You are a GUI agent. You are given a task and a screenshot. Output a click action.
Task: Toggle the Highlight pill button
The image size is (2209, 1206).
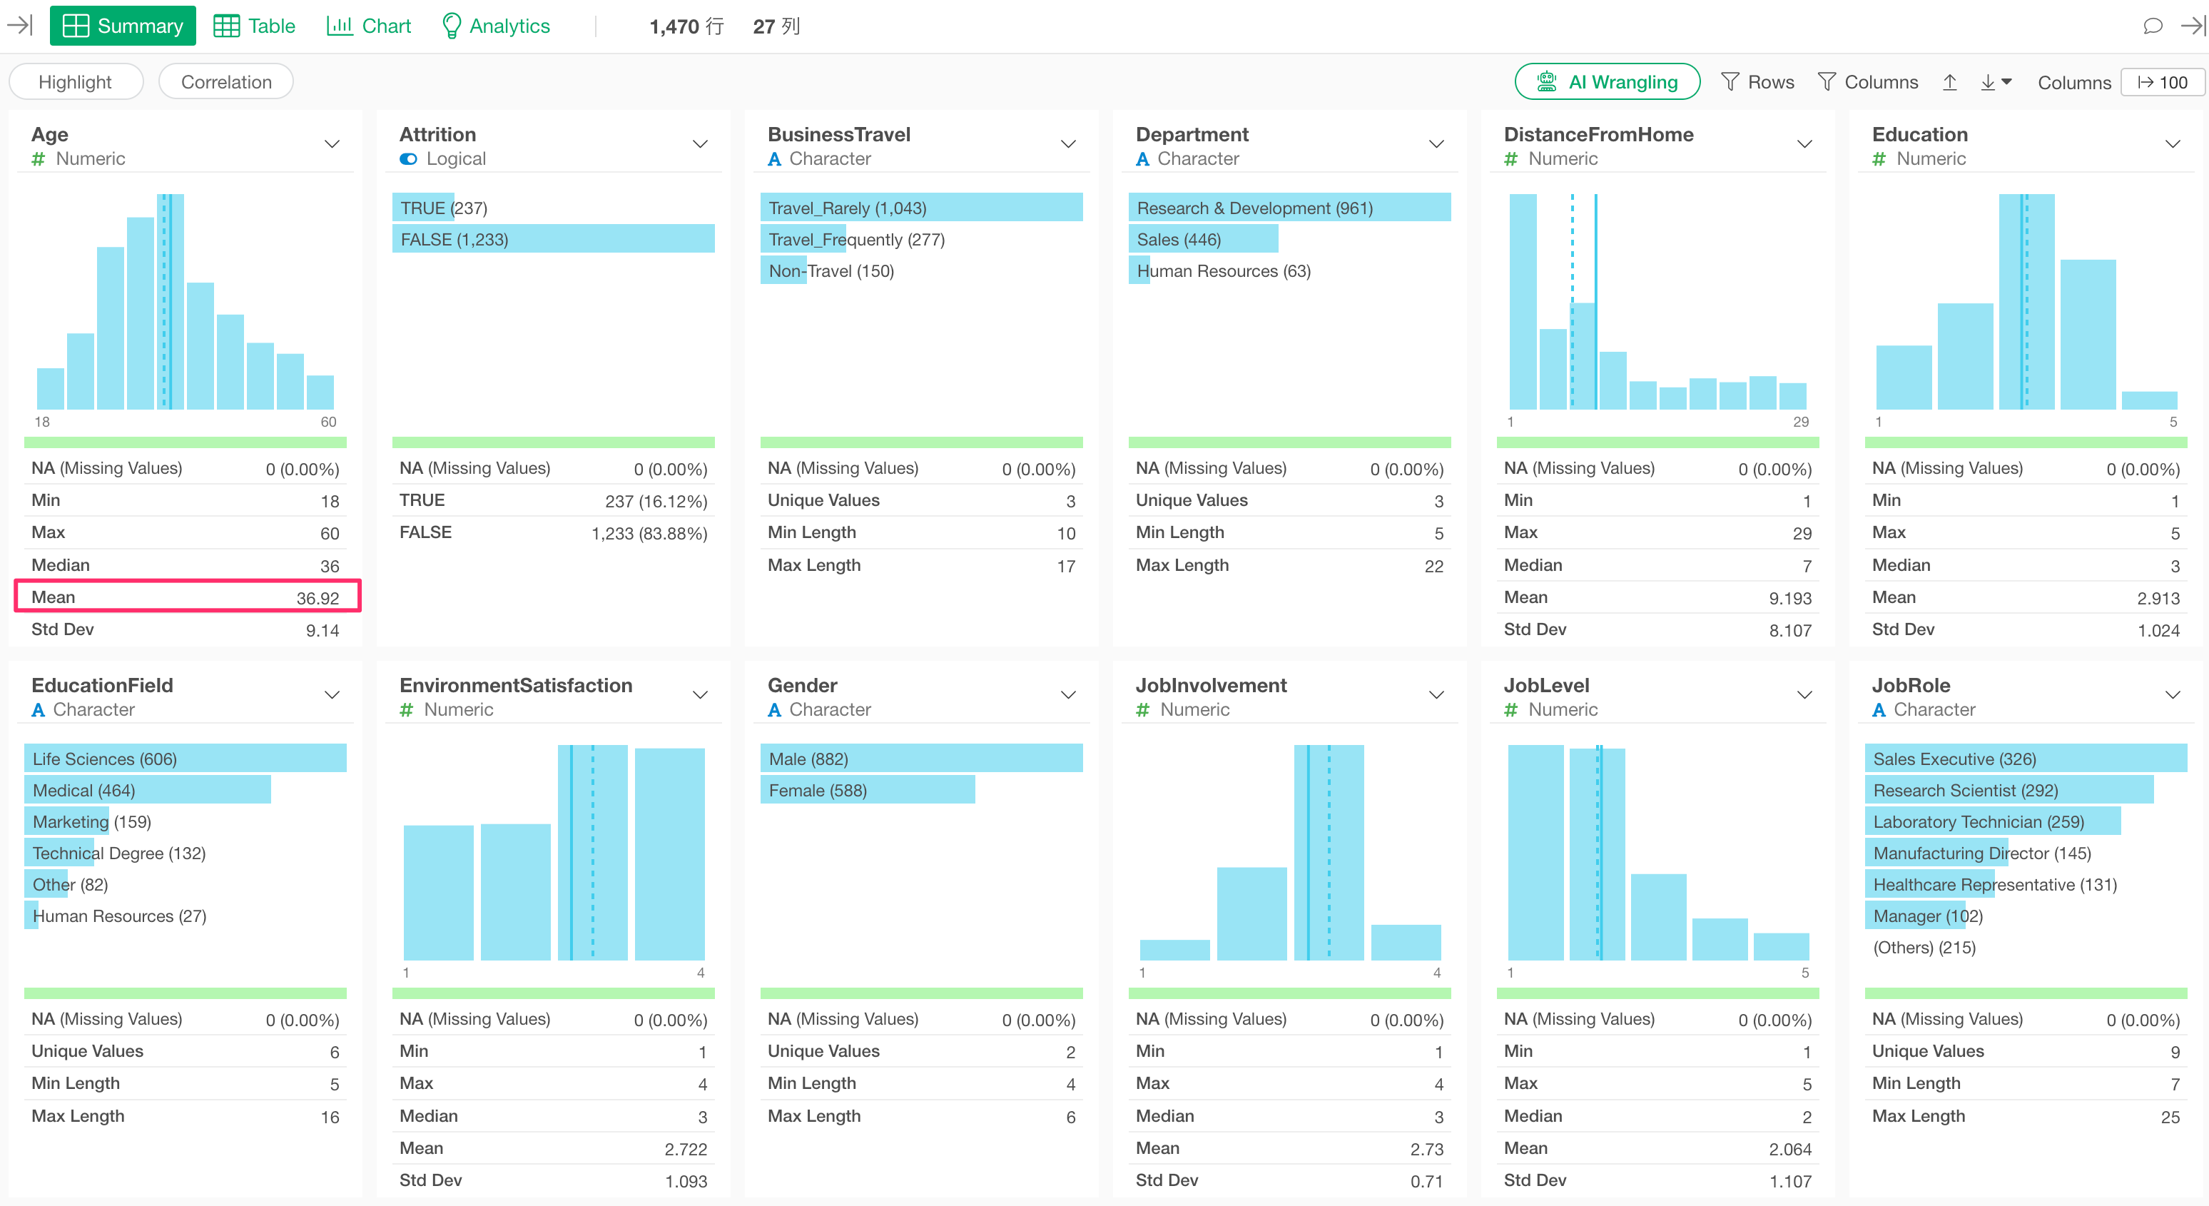click(x=76, y=82)
